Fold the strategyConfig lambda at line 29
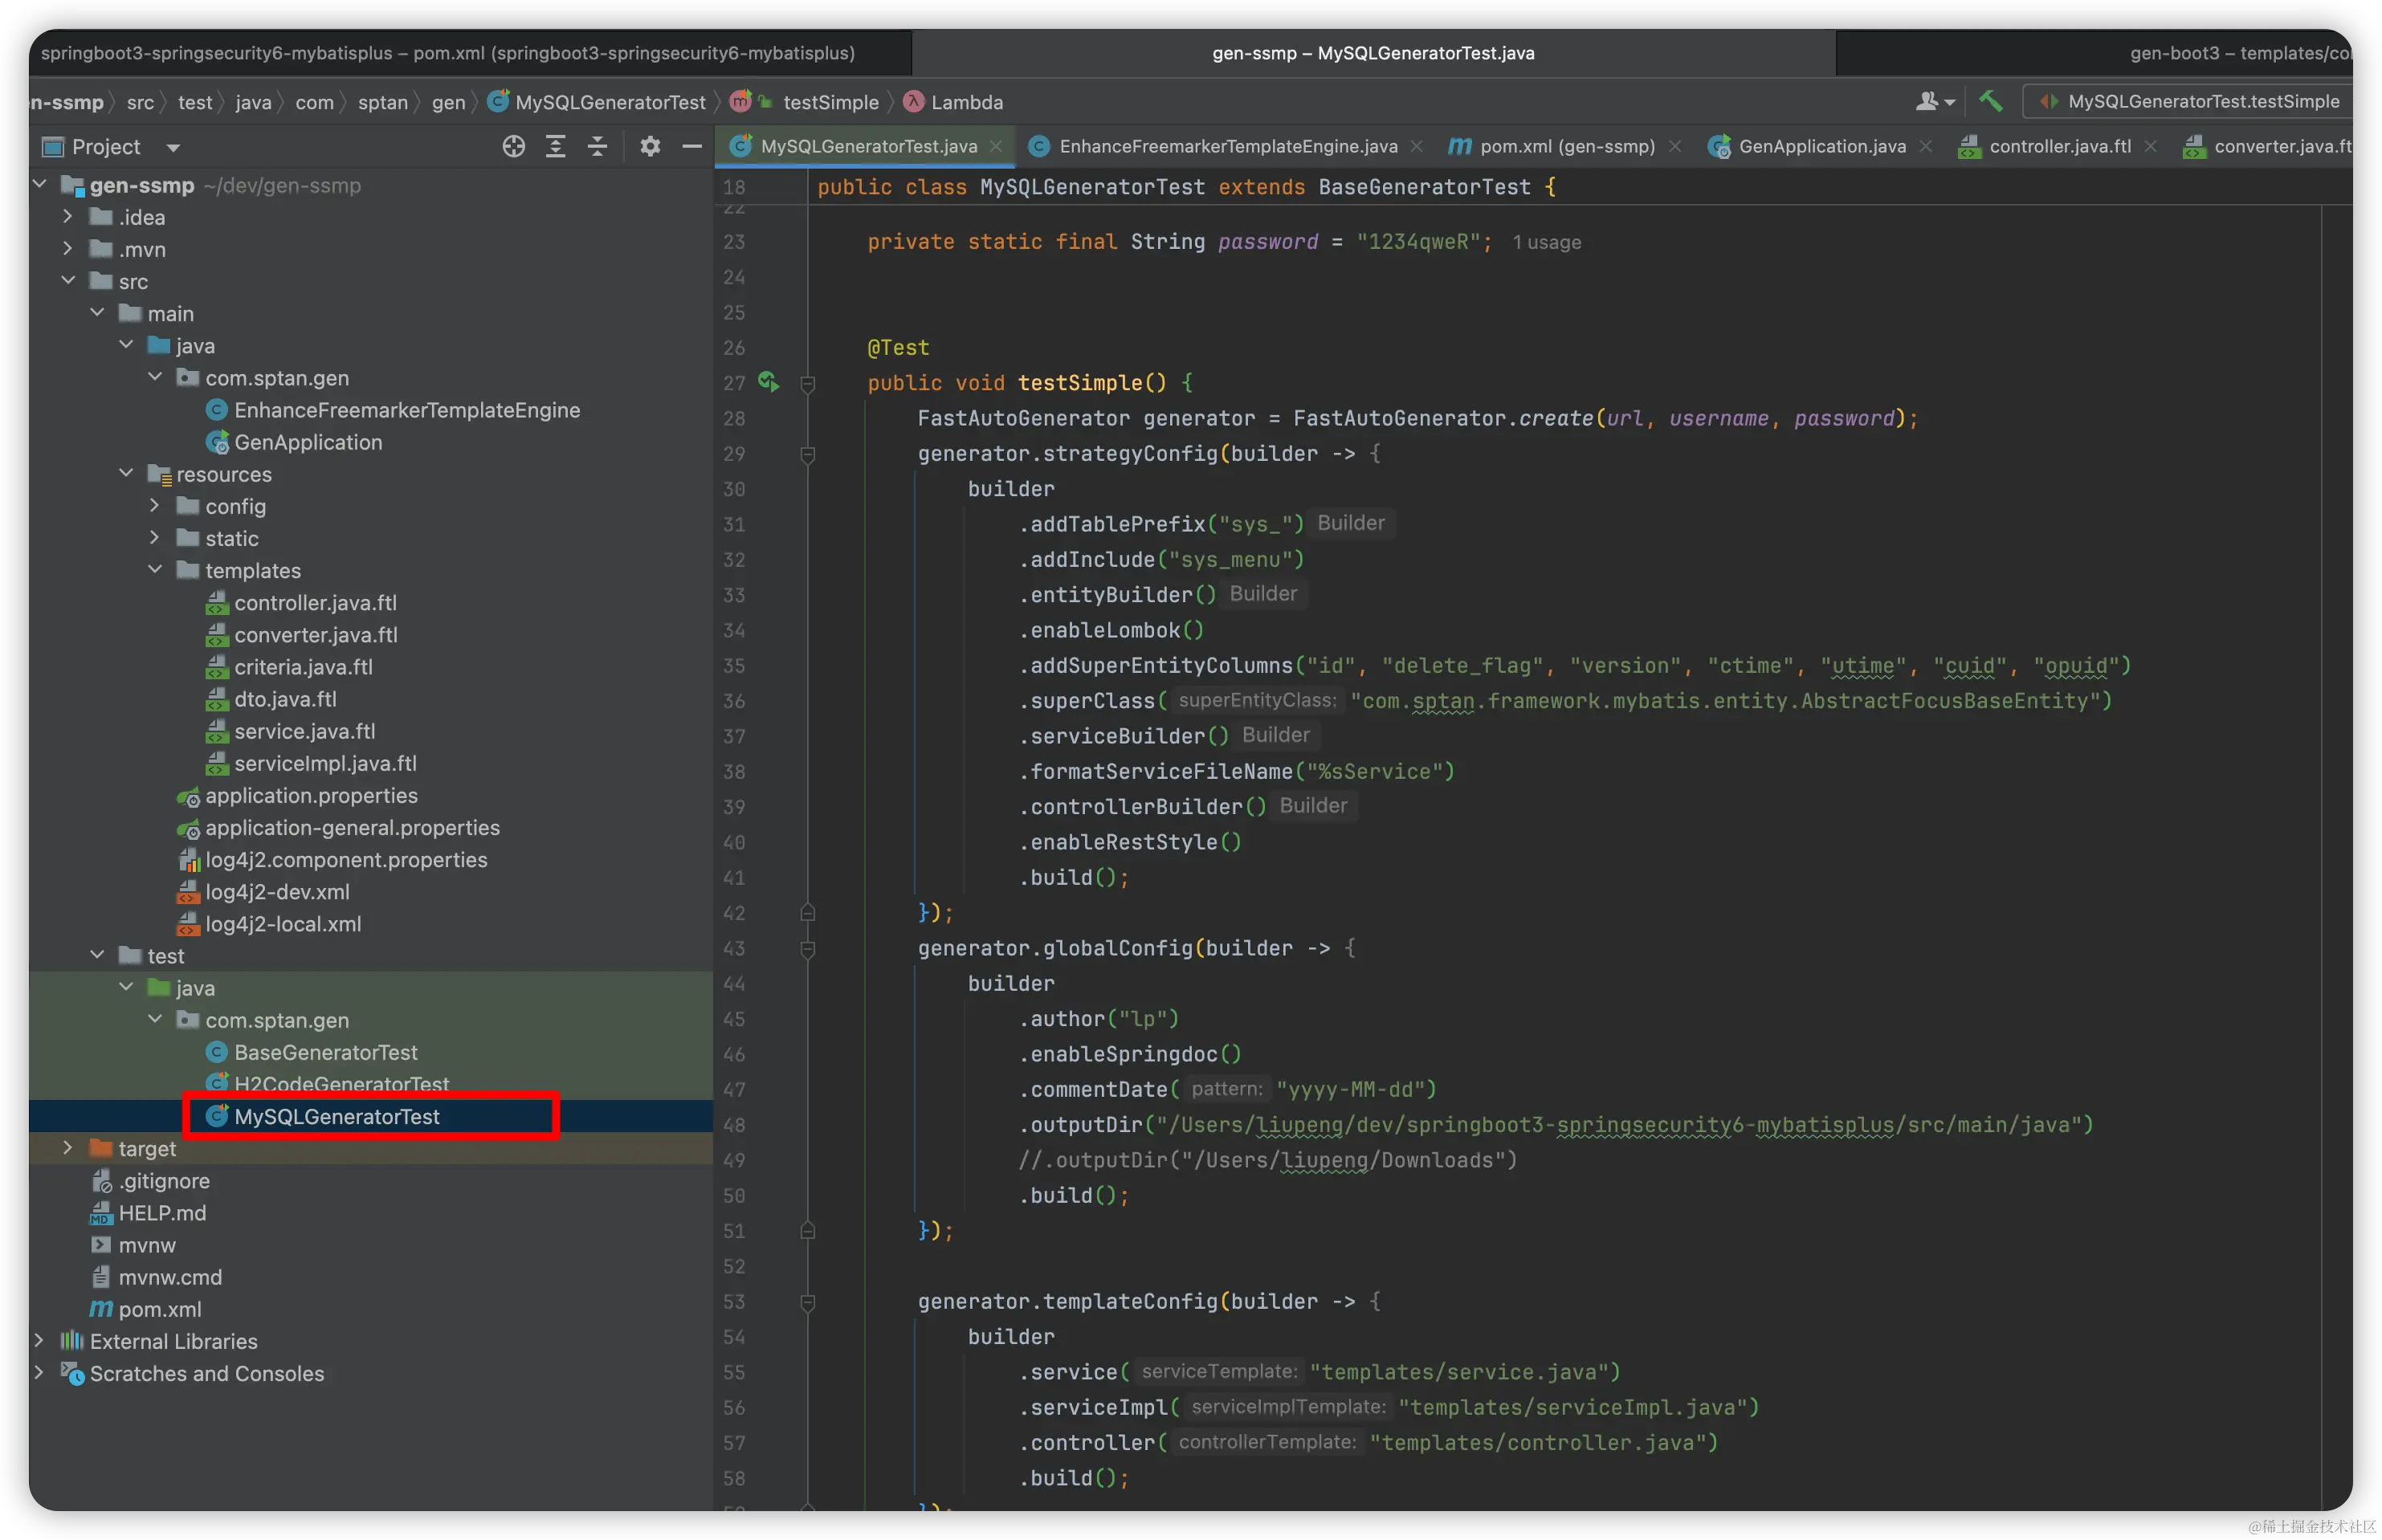Screen dimensions: 2382x1540 tap(808, 454)
